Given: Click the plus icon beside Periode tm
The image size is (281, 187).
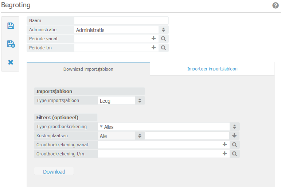Looking at the screenshot, I should (x=153, y=47).
